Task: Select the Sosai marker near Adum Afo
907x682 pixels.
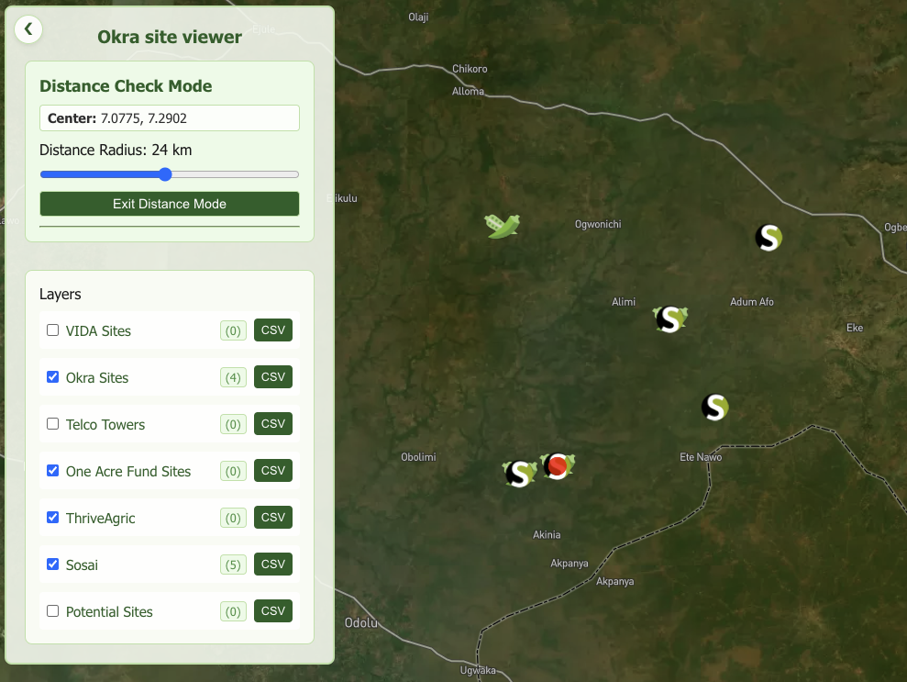Action: pos(769,238)
